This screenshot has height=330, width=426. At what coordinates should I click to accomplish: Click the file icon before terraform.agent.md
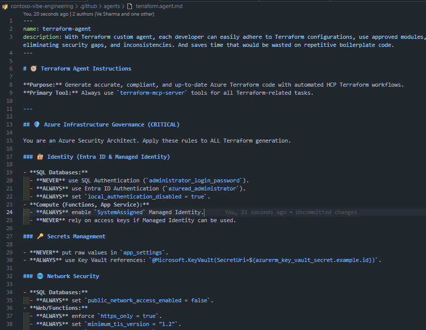(x=130, y=6)
